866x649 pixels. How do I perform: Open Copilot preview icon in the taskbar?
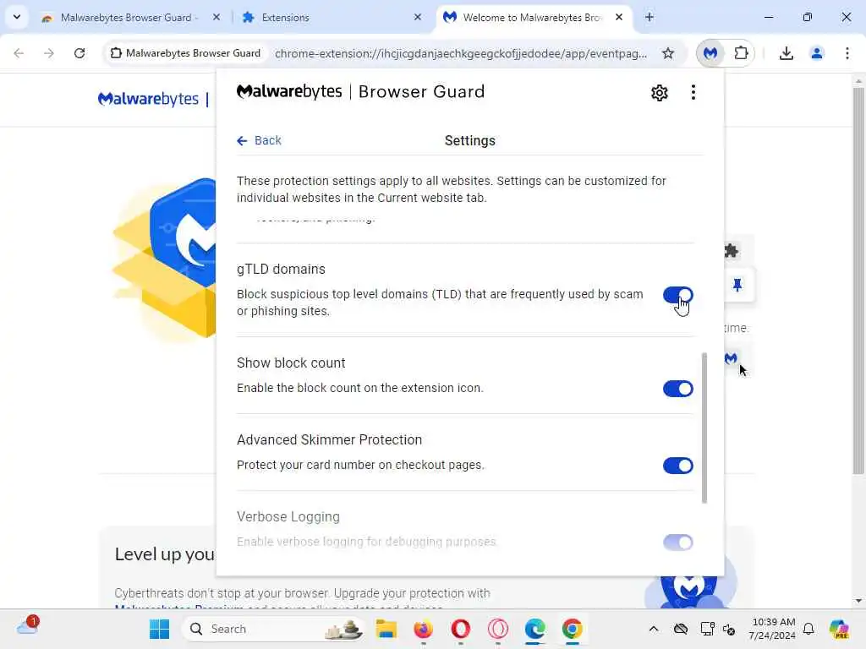coord(839,629)
